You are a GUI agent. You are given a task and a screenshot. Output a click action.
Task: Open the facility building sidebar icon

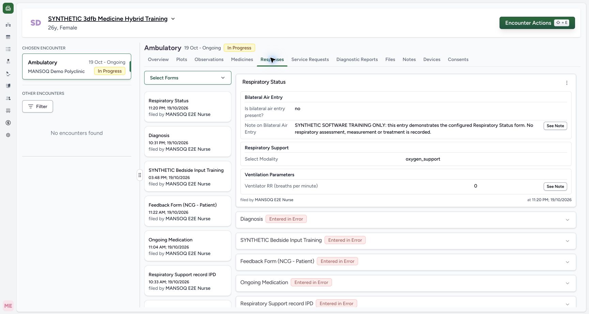[x=8, y=25]
